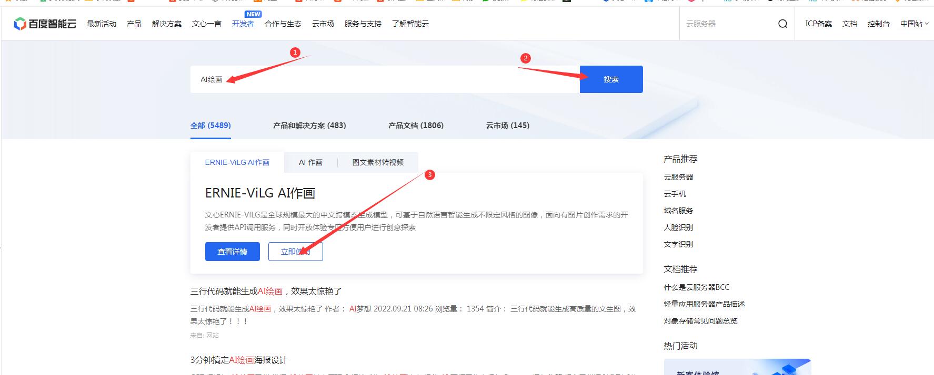Image resolution: width=934 pixels, height=375 pixels.
Task: Click the magnifier icon in the header search
Action: point(782,24)
